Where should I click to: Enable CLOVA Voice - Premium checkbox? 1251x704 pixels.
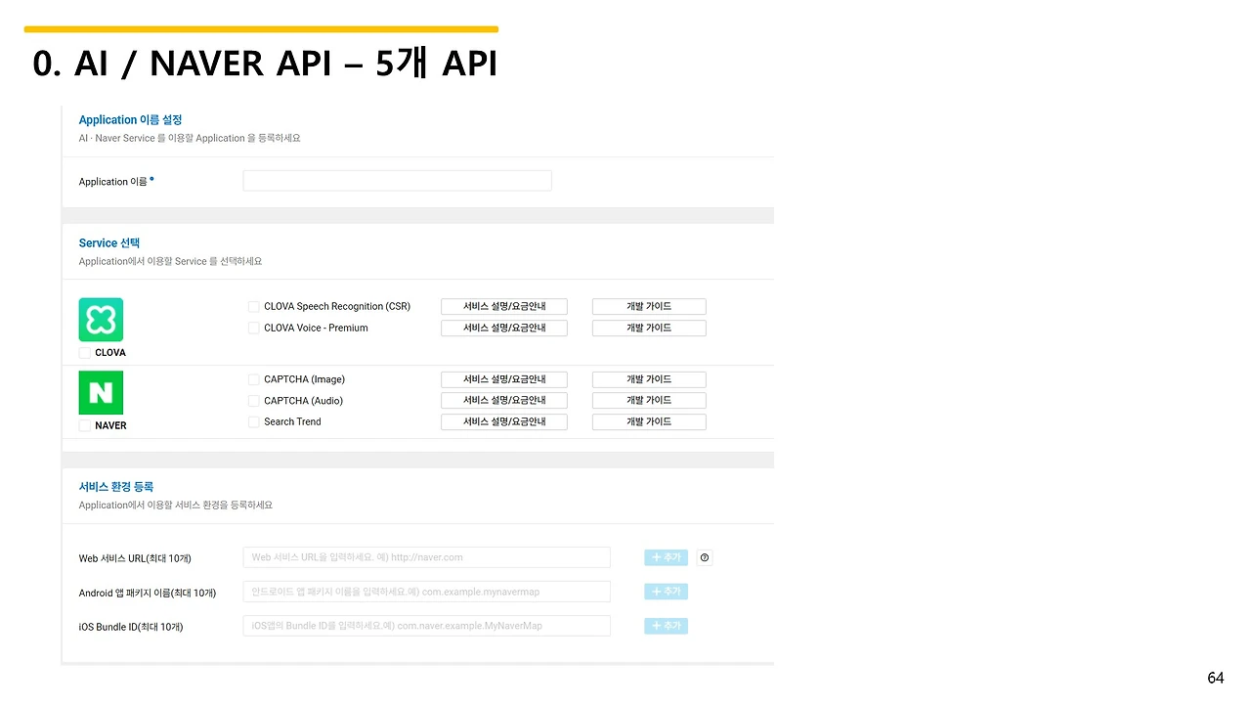point(254,329)
